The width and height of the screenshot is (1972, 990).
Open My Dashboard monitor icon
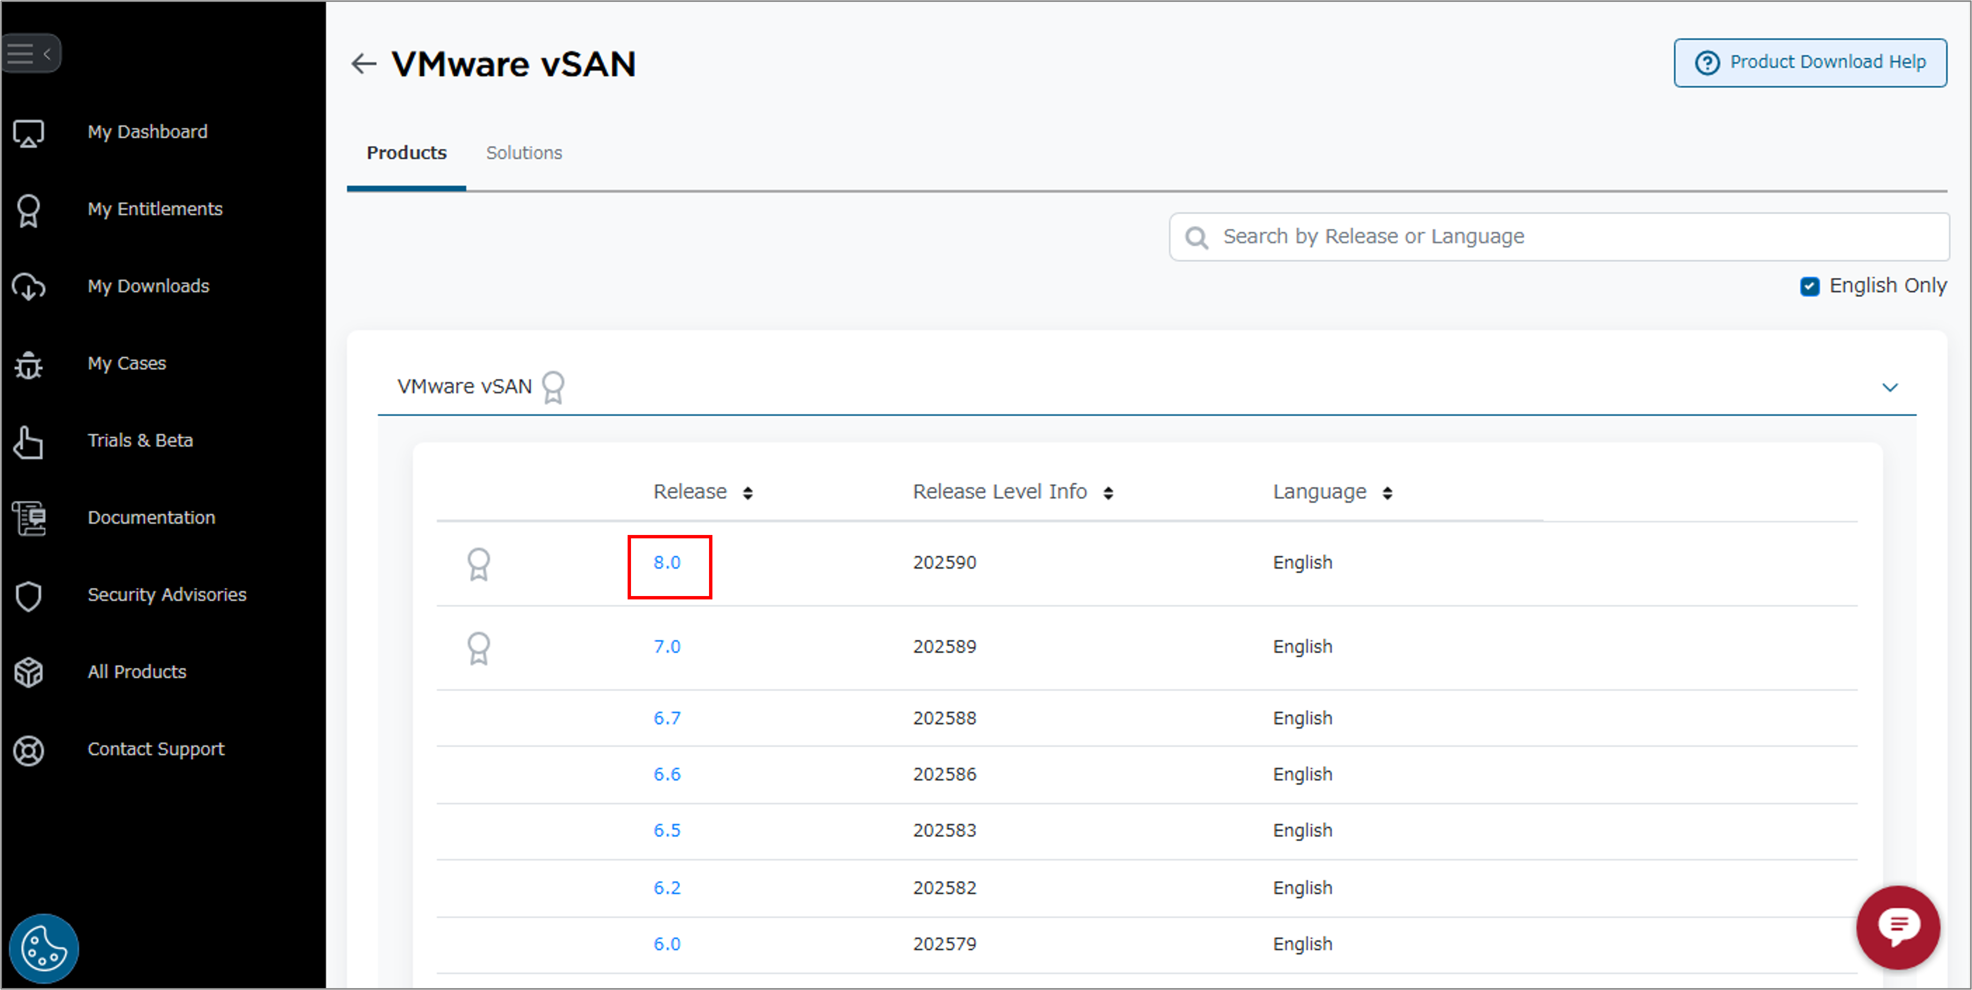(28, 133)
